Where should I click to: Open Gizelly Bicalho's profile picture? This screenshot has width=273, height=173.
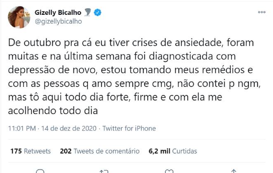coord(19,17)
